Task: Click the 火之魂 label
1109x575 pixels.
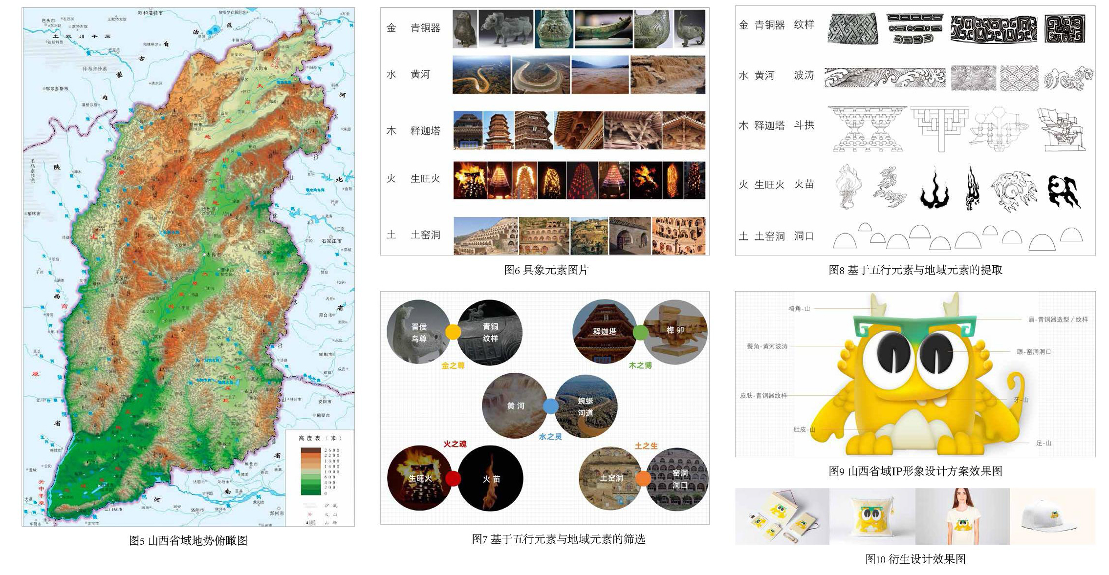Action: (455, 444)
